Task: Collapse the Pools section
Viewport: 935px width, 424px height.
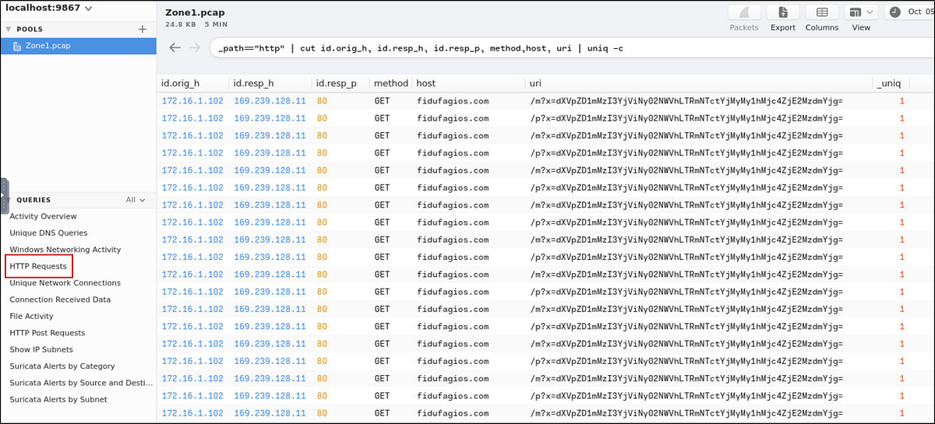Action: coord(9,29)
